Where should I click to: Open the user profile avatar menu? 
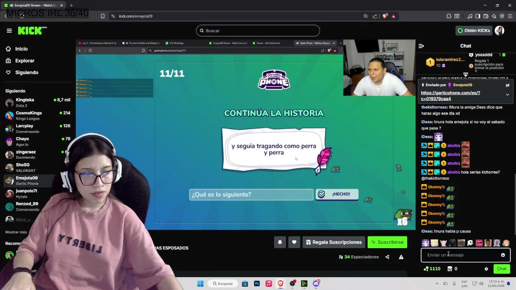click(x=499, y=31)
